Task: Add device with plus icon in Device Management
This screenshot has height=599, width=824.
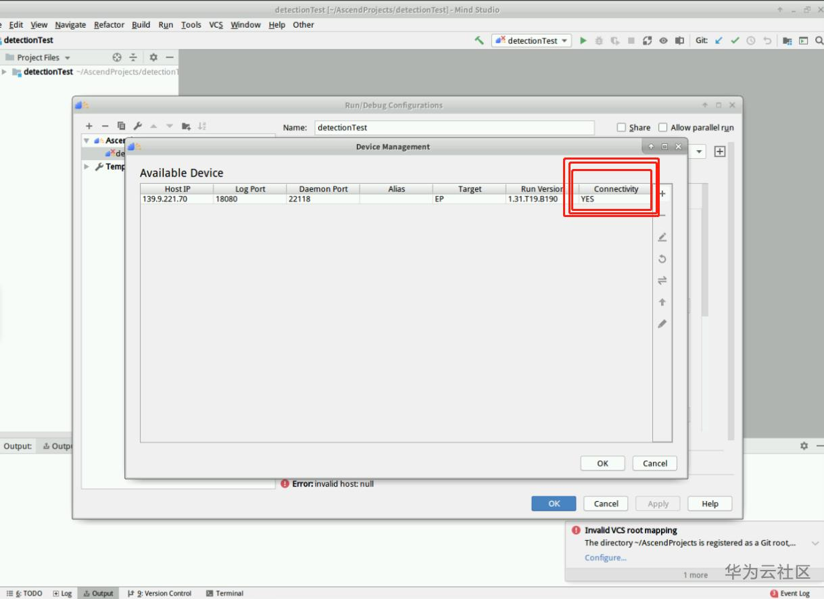Action: coord(662,193)
